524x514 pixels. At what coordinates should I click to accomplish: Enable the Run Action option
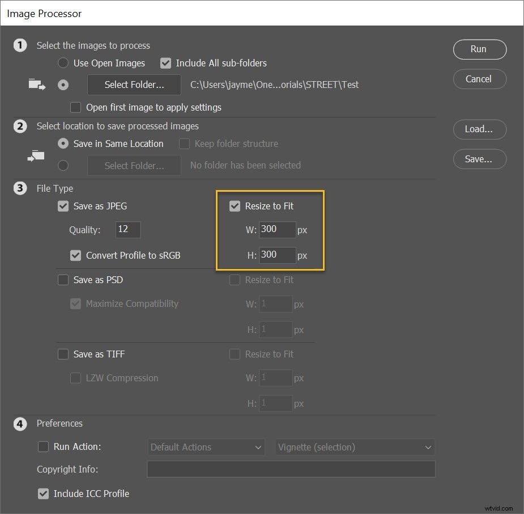44,447
